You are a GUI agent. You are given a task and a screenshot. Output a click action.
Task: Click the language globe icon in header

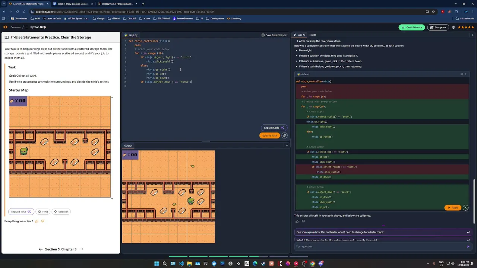(454, 27)
